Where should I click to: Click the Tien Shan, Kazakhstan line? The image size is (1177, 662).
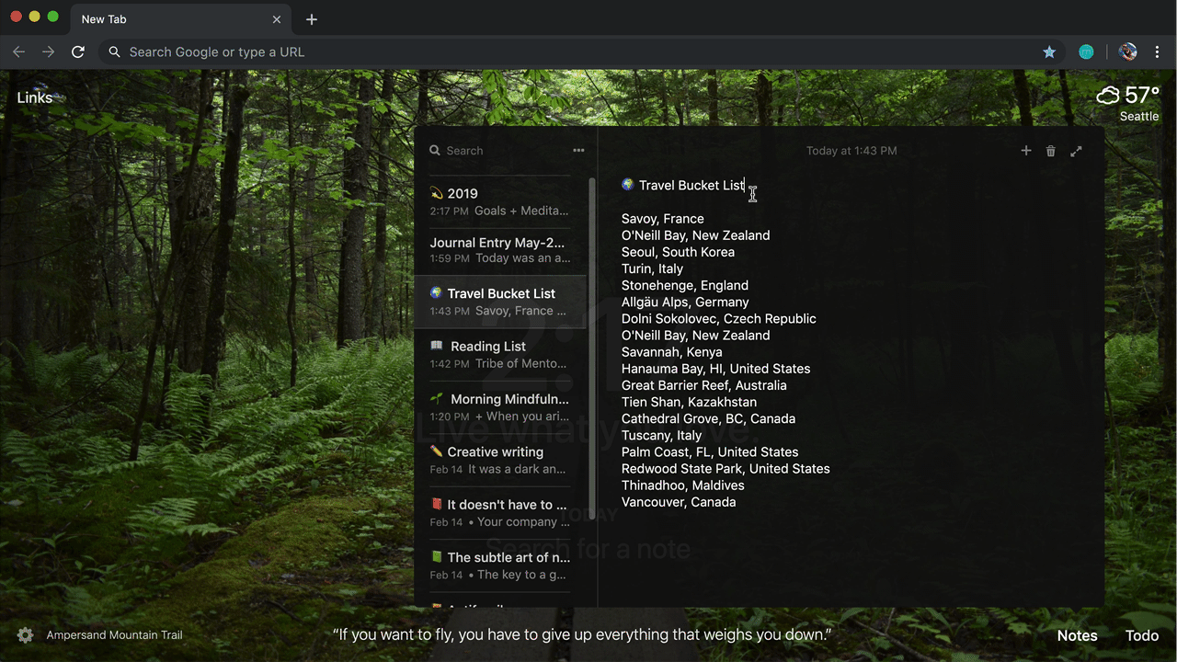[689, 402]
